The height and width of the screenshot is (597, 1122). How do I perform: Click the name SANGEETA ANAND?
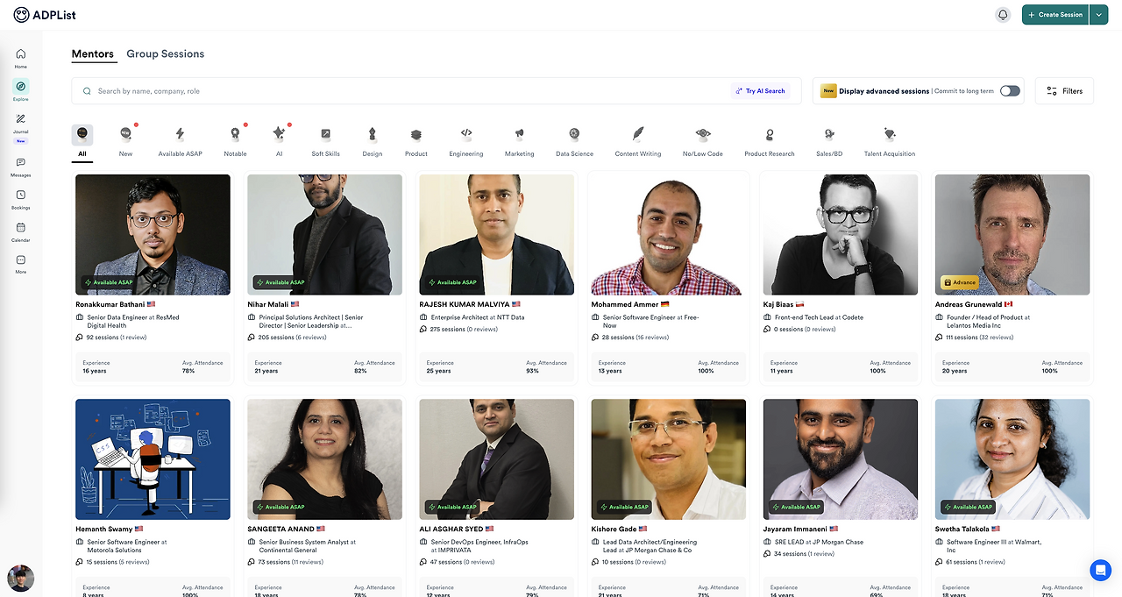coord(280,529)
